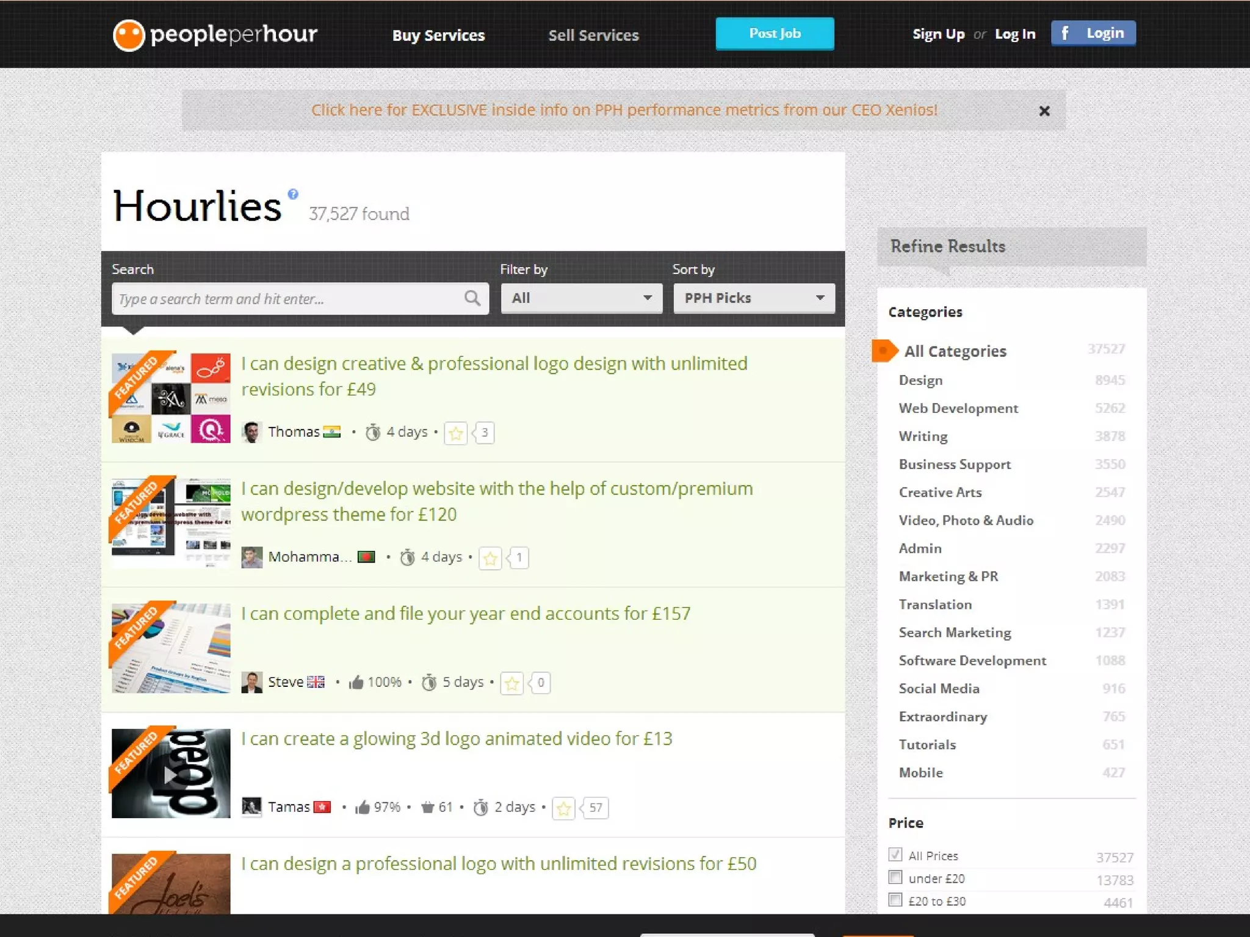Open the 3d logo video thumbnail
The height and width of the screenshot is (937, 1250).
[x=171, y=774]
